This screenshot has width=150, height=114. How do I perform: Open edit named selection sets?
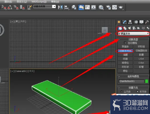coord(29,7)
